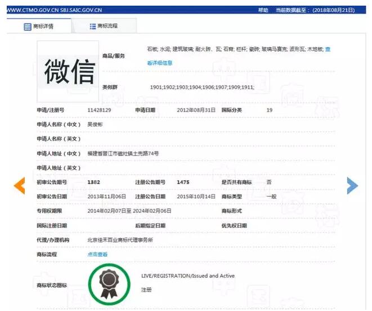Click the 类似群 label
This screenshot has width=372, height=311.
click(110, 88)
